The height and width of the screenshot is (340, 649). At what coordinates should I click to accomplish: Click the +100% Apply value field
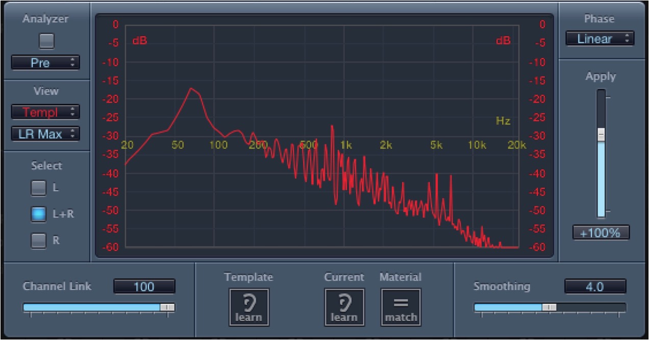click(x=601, y=233)
